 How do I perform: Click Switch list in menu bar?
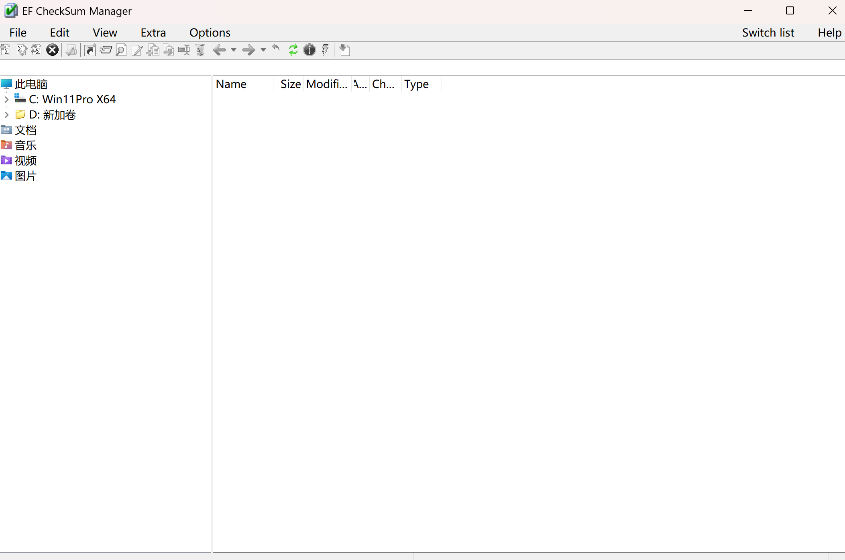768,33
